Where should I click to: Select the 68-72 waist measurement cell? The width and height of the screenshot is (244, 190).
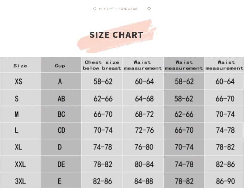click(144, 114)
